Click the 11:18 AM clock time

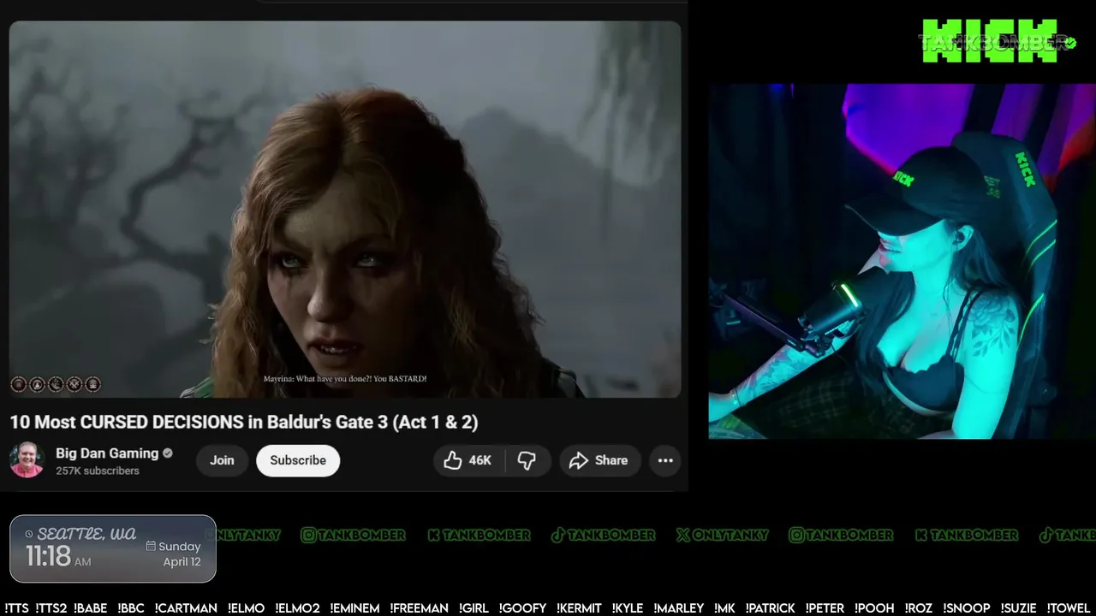[57, 557]
